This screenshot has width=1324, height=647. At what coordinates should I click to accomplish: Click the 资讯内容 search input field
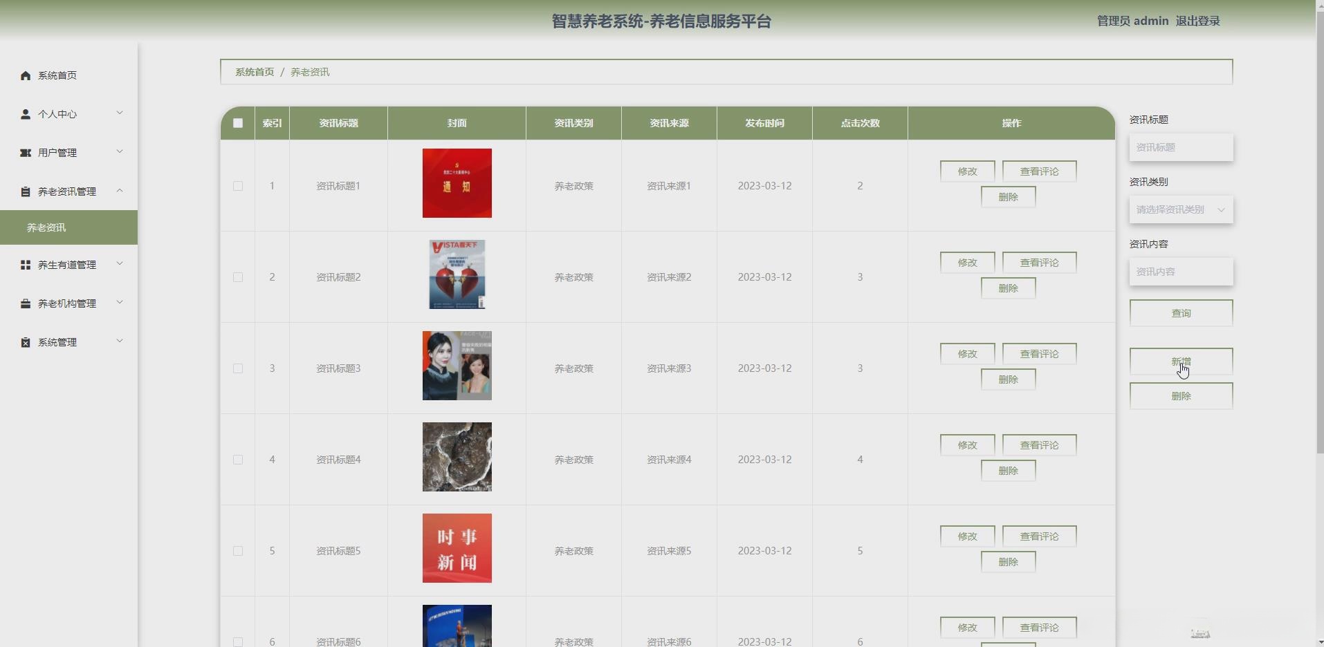[1181, 272]
